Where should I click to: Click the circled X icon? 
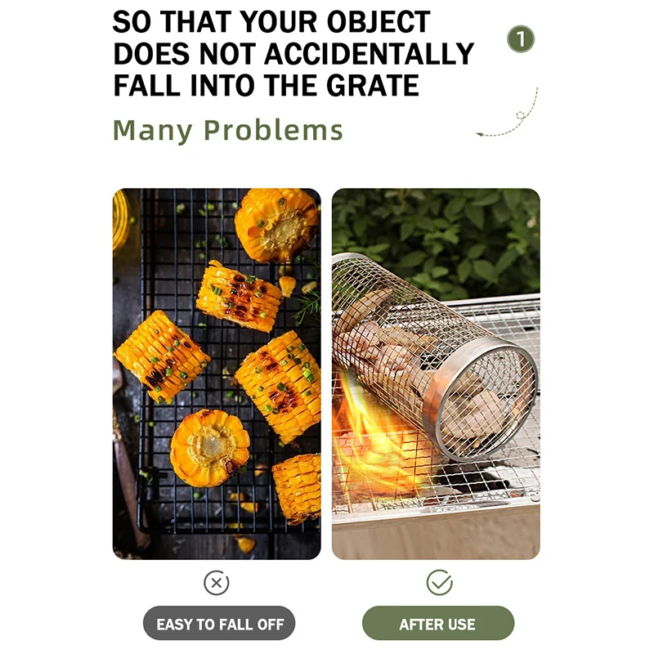pyautogui.click(x=216, y=583)
